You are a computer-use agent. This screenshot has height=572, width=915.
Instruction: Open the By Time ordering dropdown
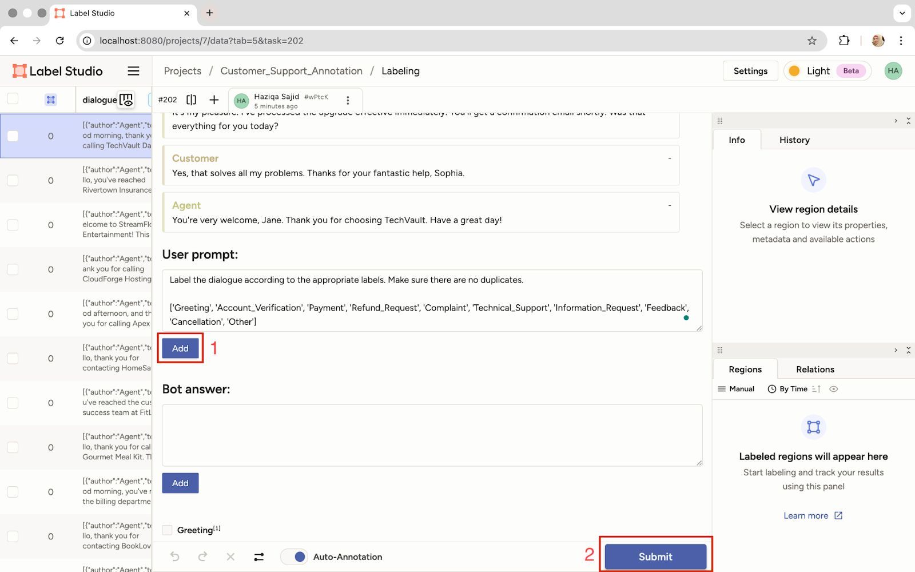(788, 389)
